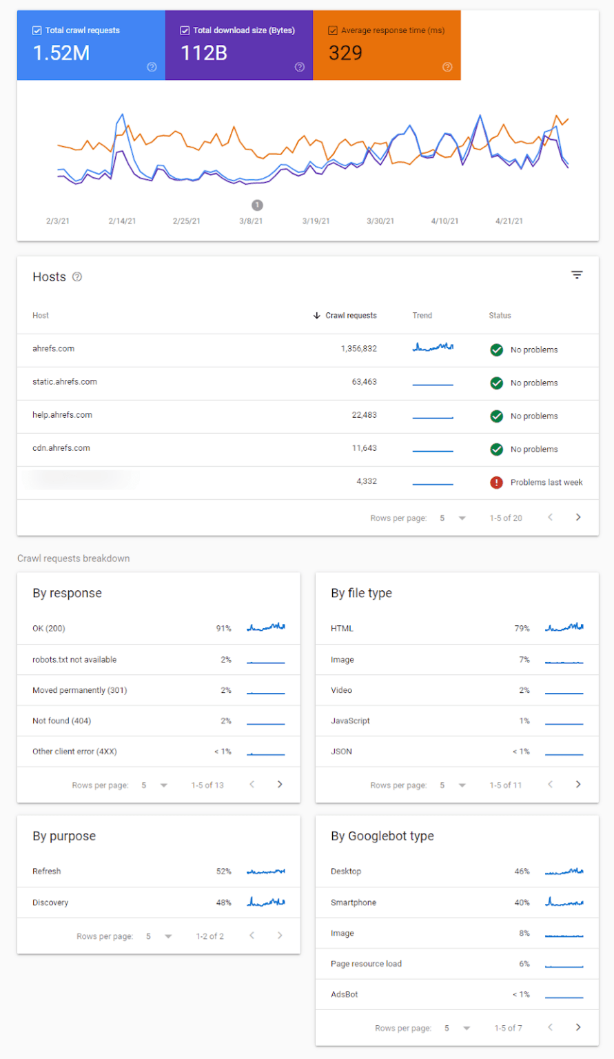Open the filter options for the Hosts list
This screenshot has height=1059, width=614.
[x=576, y=274]
